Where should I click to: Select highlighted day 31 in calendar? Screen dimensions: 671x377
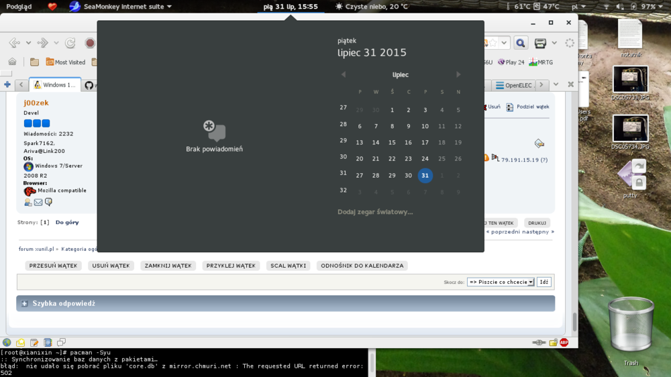click(x=425, y=176)
